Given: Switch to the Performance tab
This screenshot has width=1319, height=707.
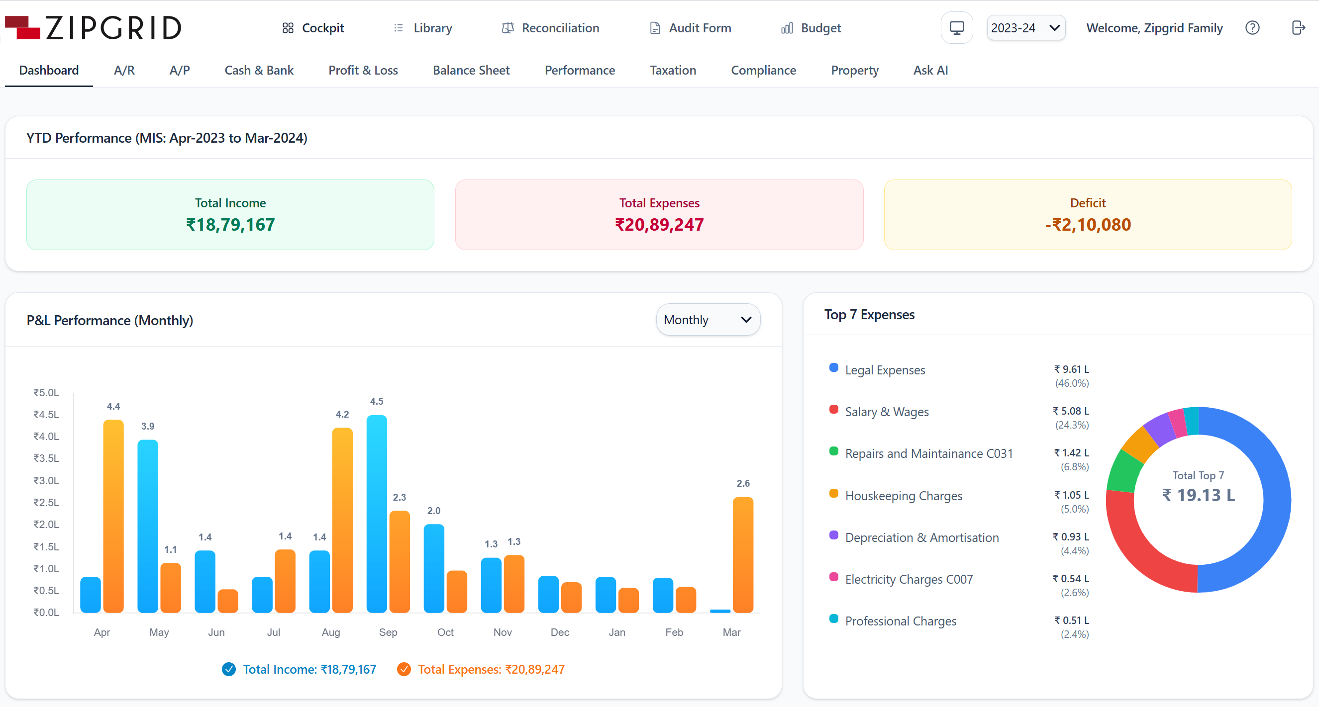Looking at the screenshot, I should 579,70.
